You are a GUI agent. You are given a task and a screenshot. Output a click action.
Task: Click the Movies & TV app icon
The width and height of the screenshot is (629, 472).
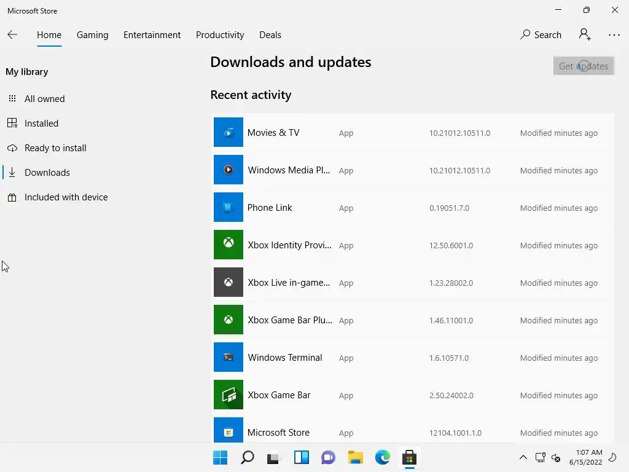[x=229, y=132]
